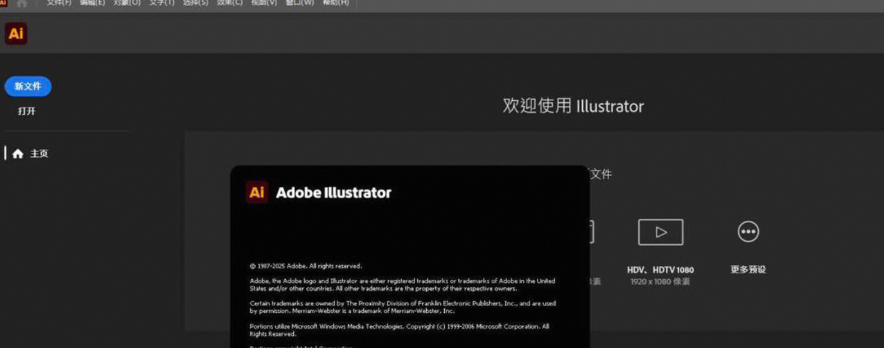This screenshot has height=348, width=884.
Task: Open the 效果(C) menu
Action: coord(229,3)
